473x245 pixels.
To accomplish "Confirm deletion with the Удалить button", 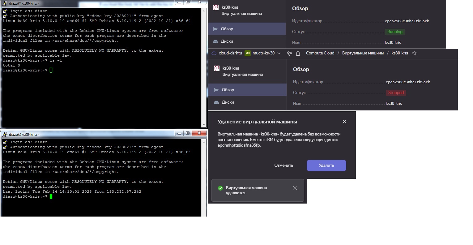I will [326, 165].
